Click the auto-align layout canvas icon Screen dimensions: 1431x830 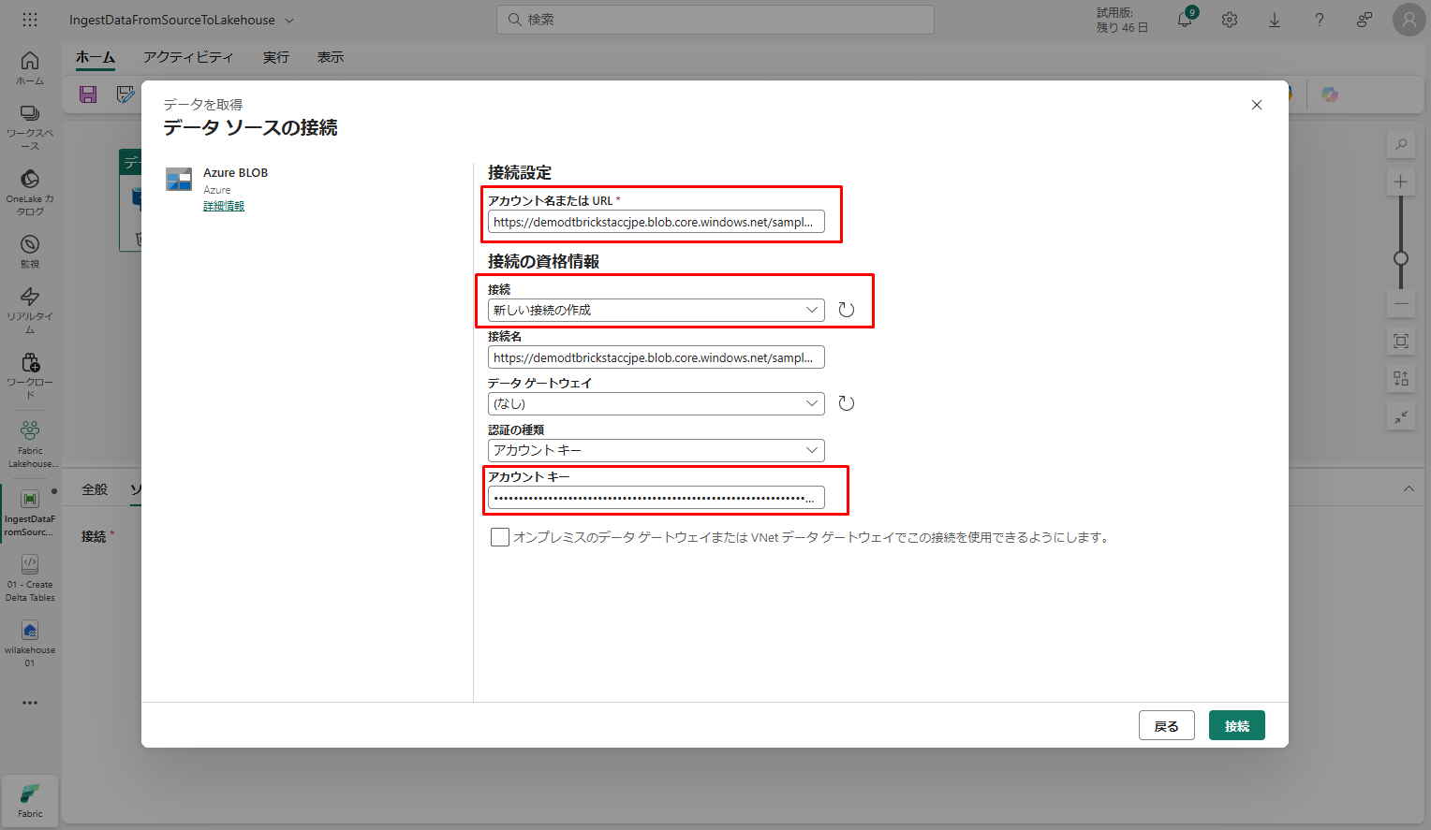pos(1401,379)
